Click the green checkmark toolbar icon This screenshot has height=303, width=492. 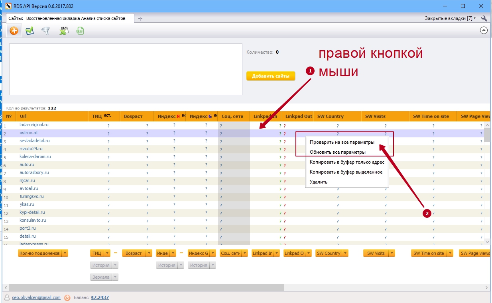pos(30,31)
